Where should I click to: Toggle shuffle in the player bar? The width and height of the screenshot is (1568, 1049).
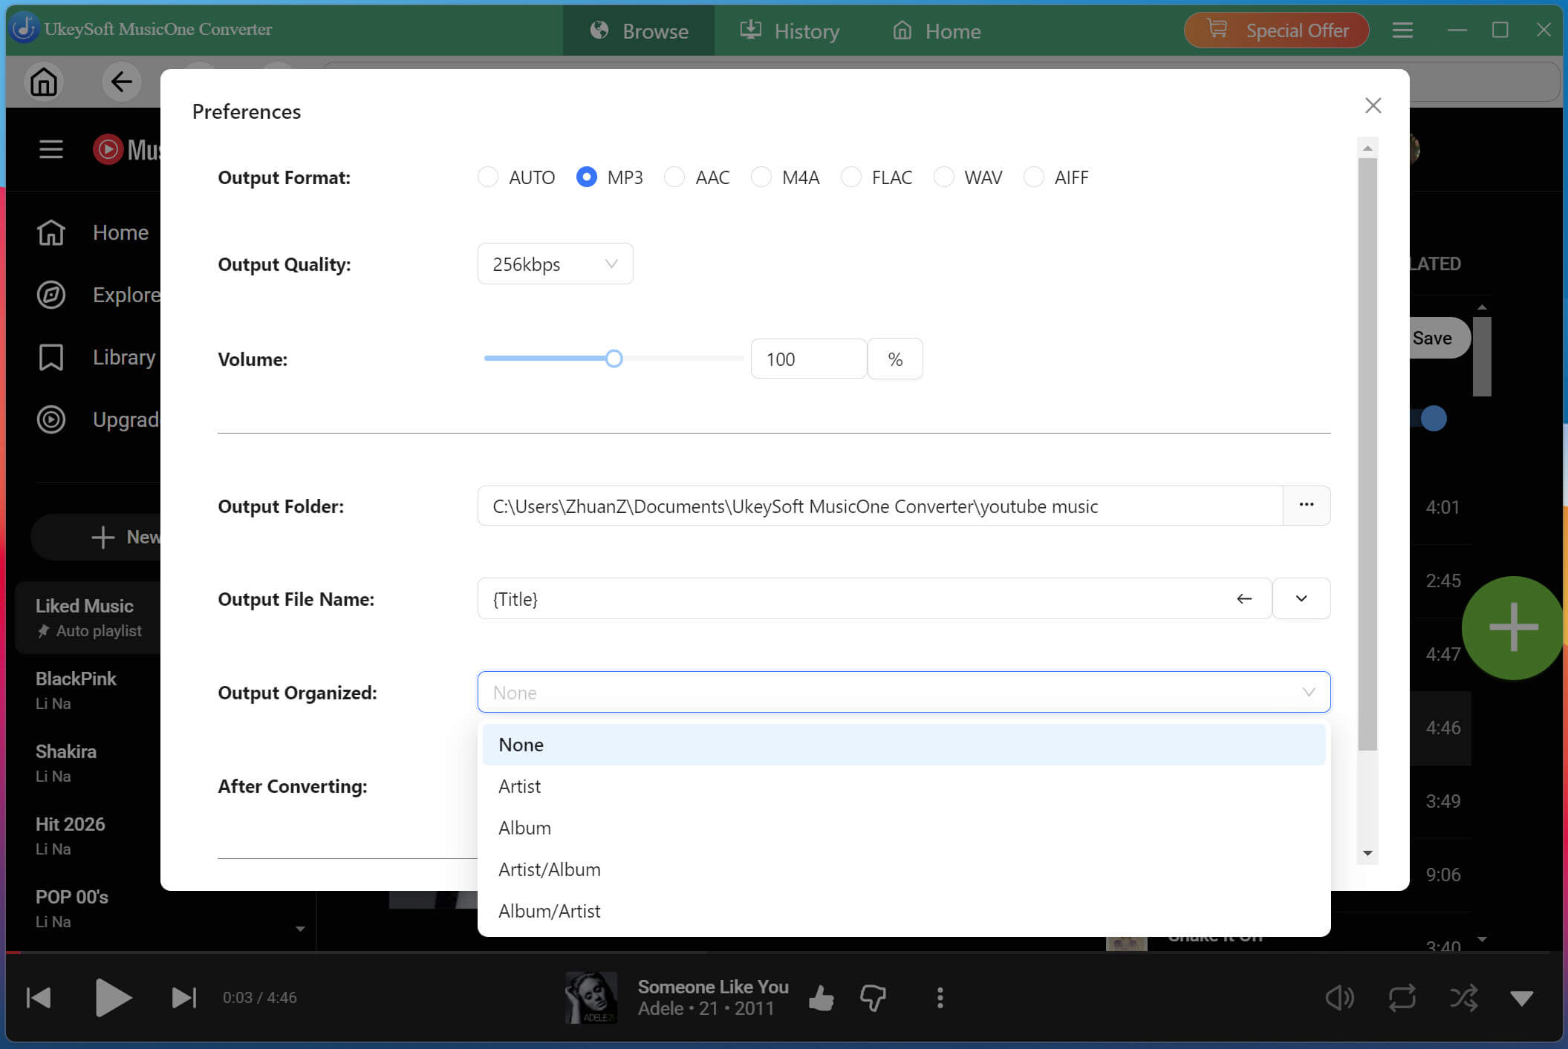click(x=1463, y=998)
